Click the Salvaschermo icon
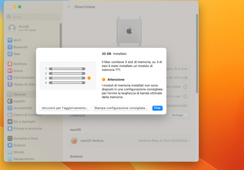The image size is (244, 170). point(10,159)
